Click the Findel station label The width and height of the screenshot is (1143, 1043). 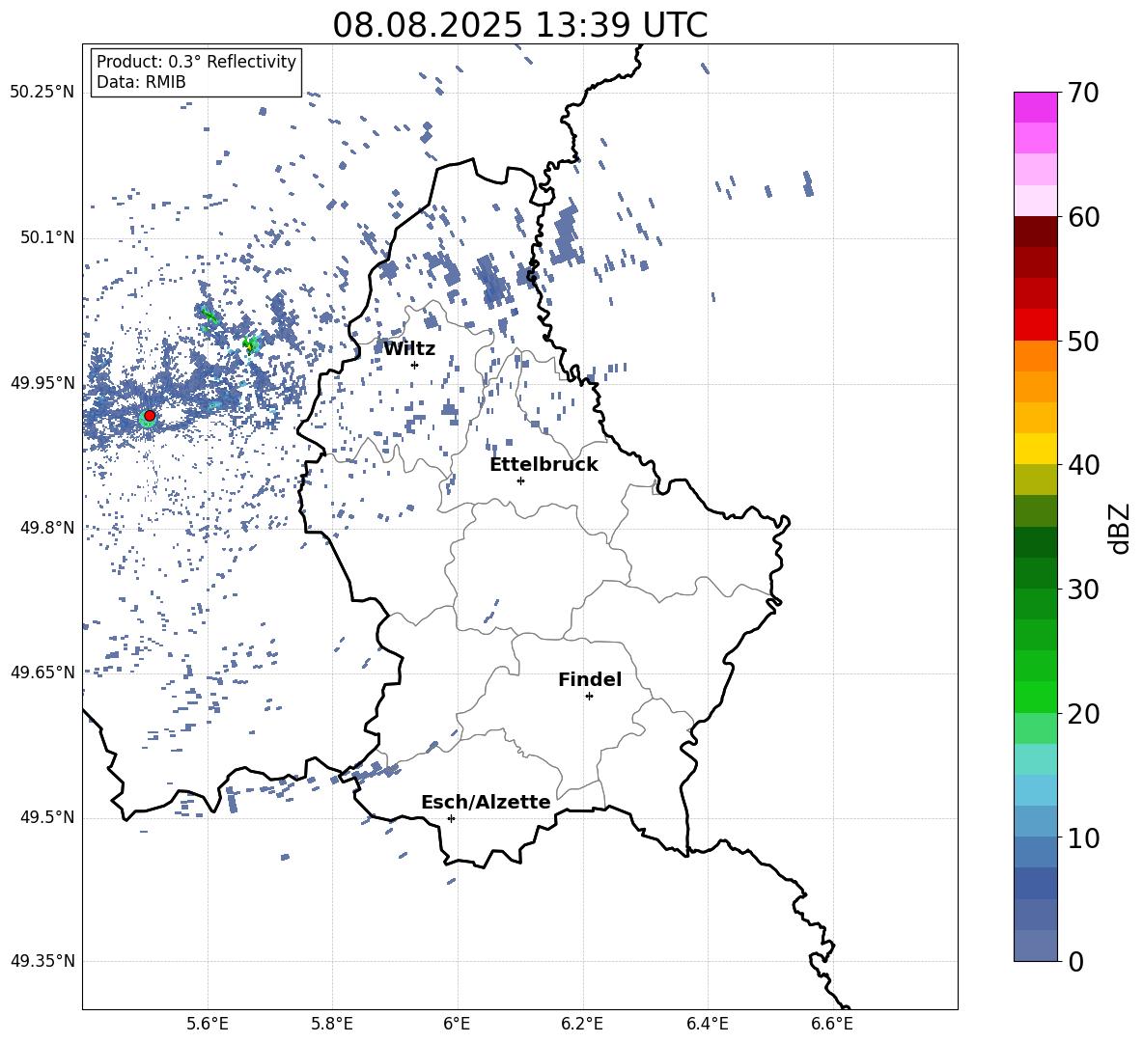point(590,679)
